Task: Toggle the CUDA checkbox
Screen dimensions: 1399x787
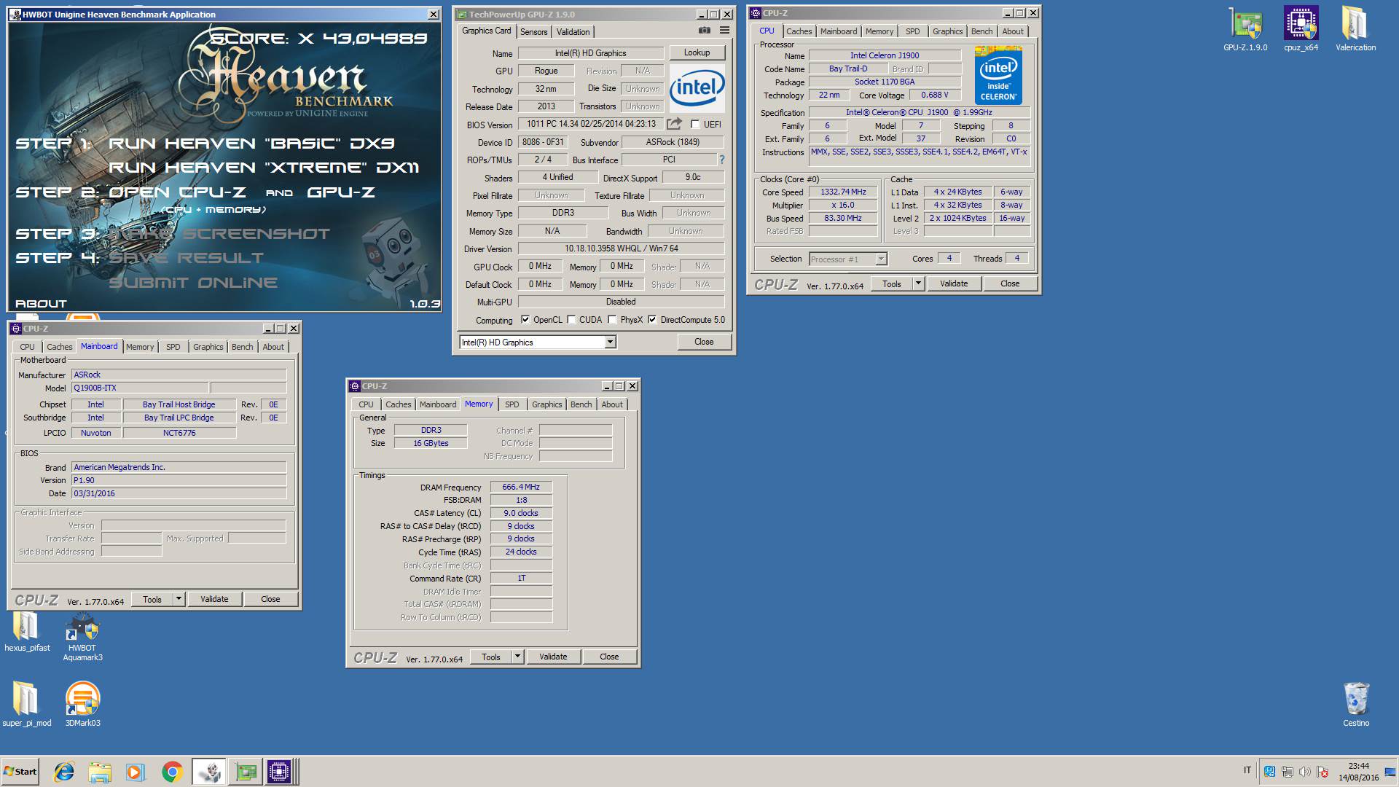Action: click(571, 319)
